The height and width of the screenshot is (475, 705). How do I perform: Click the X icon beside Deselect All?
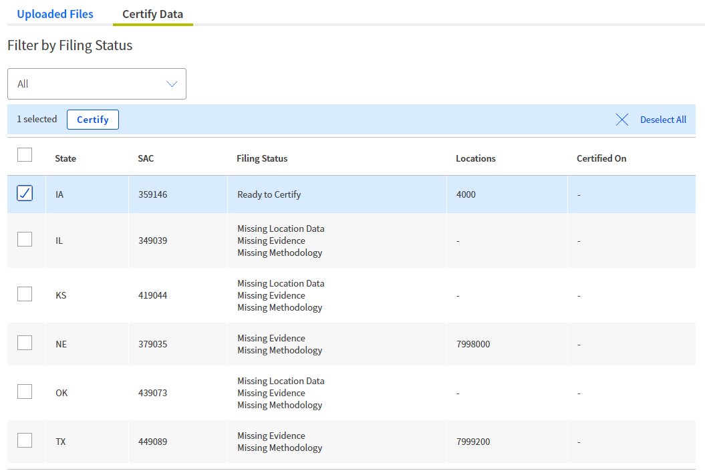[622, 120]
